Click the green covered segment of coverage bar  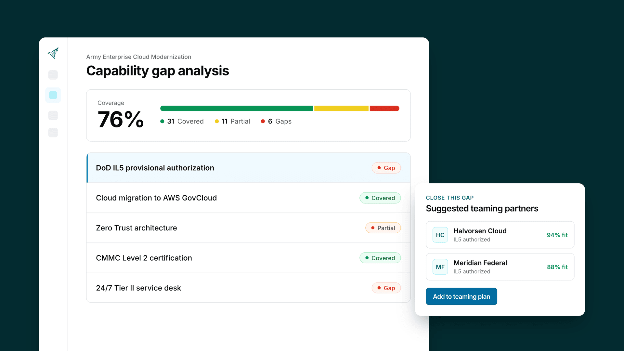click(x=237, y=109)
